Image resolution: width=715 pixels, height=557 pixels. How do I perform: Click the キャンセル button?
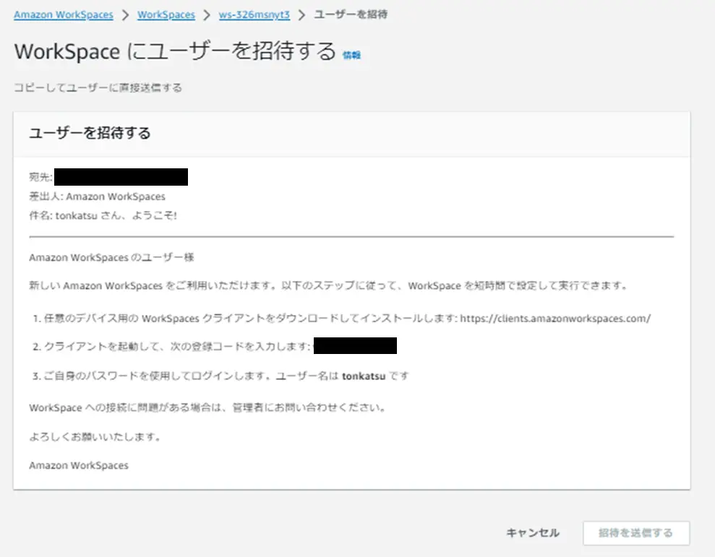coord(533,533)
